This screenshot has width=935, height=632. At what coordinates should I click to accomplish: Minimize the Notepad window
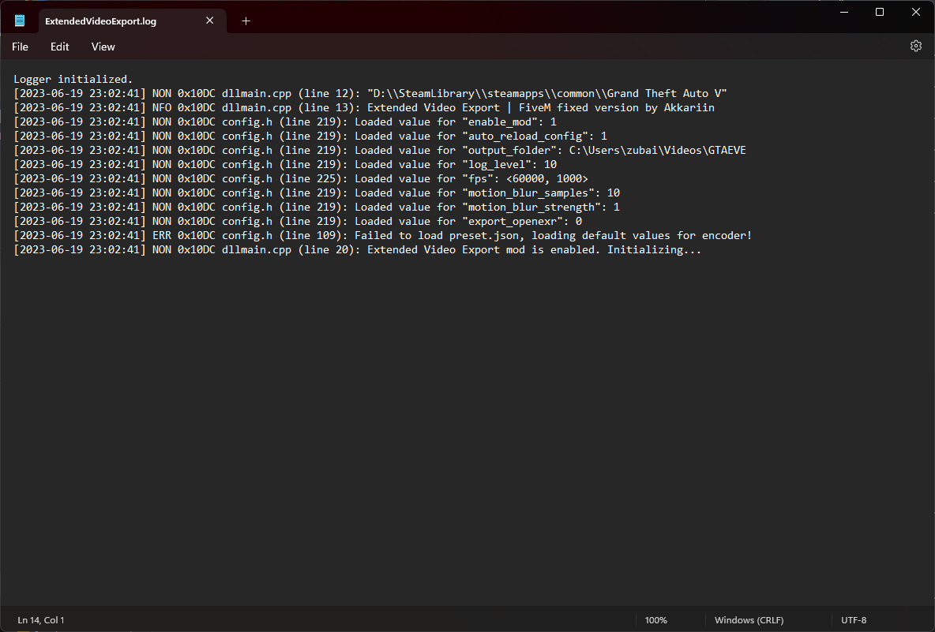843,12
